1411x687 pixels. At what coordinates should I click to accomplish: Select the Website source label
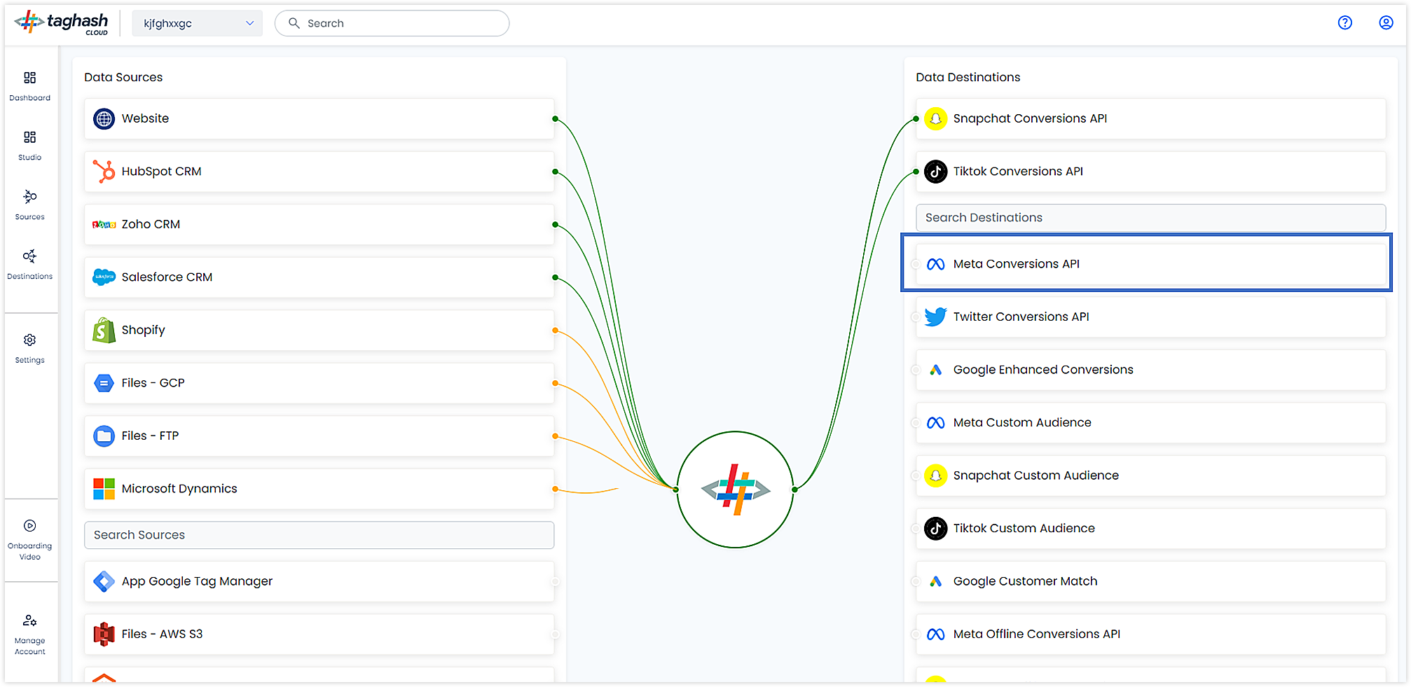point(145,118)
